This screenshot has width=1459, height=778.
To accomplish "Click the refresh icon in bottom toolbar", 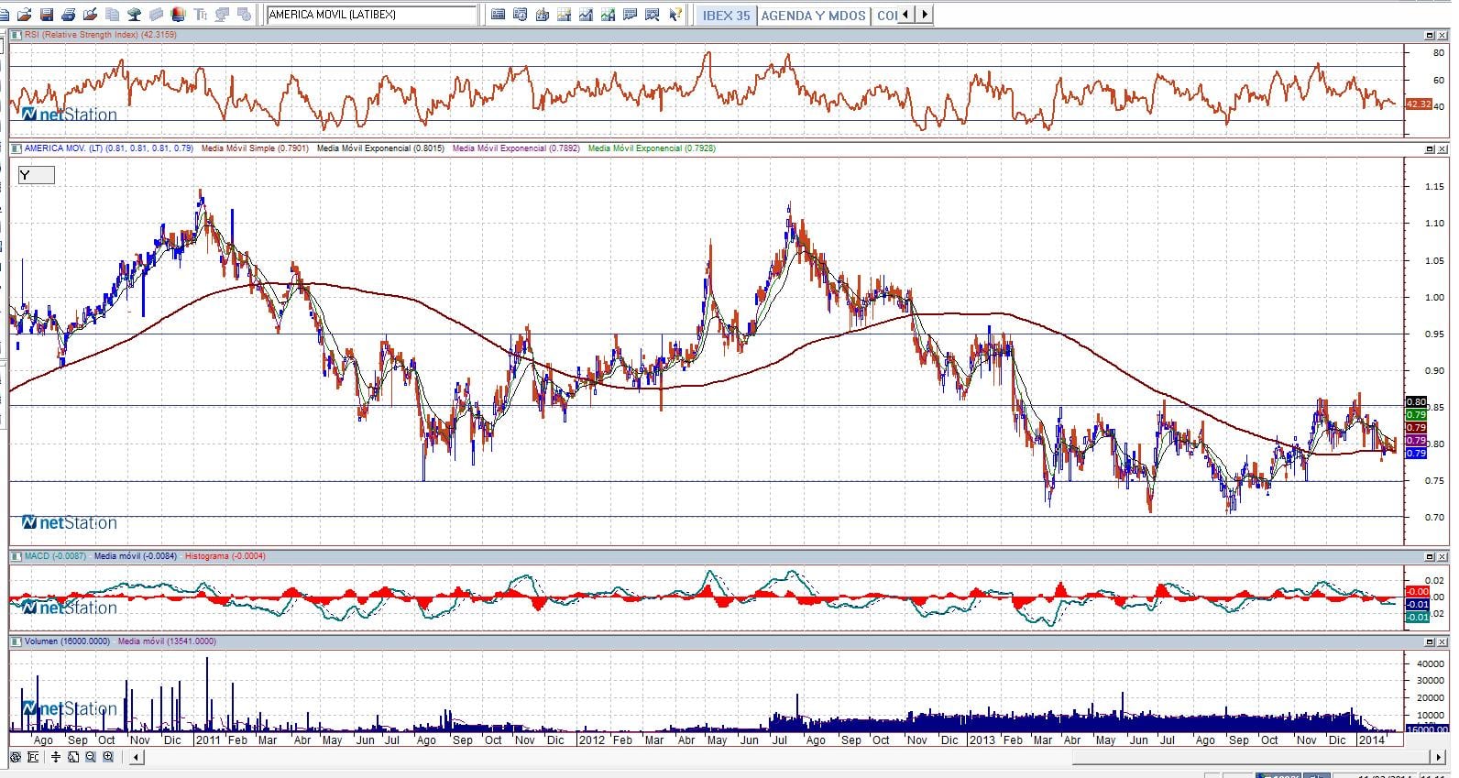I will 15,757.
